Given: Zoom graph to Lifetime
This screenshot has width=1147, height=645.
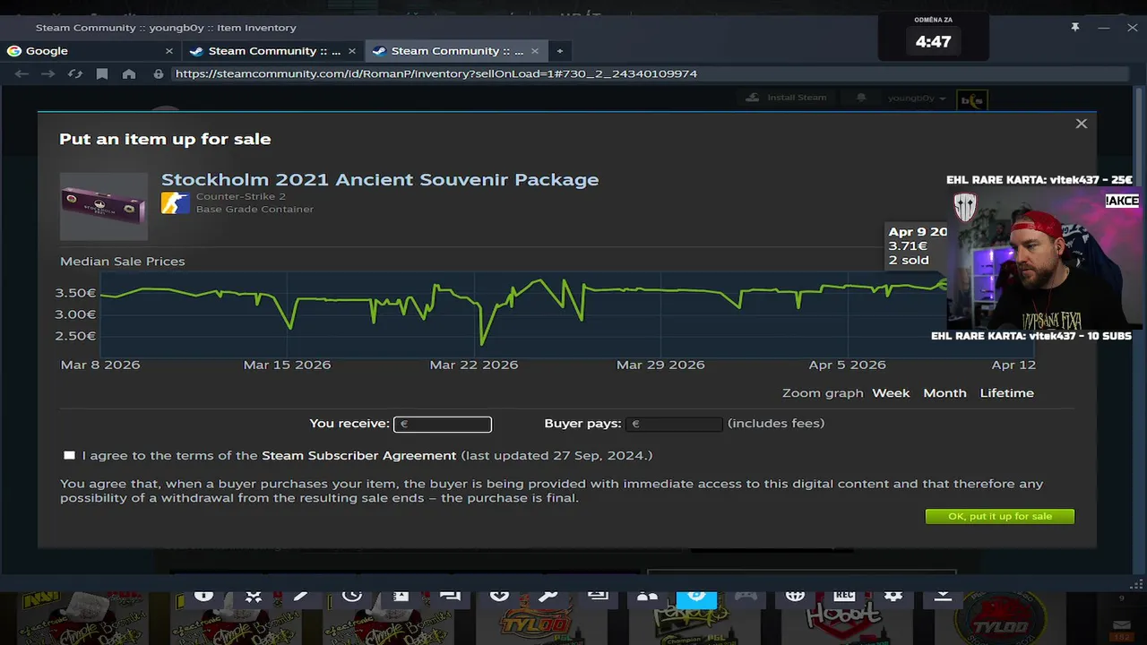Looking at the screenshot, I should [1006, 393].
